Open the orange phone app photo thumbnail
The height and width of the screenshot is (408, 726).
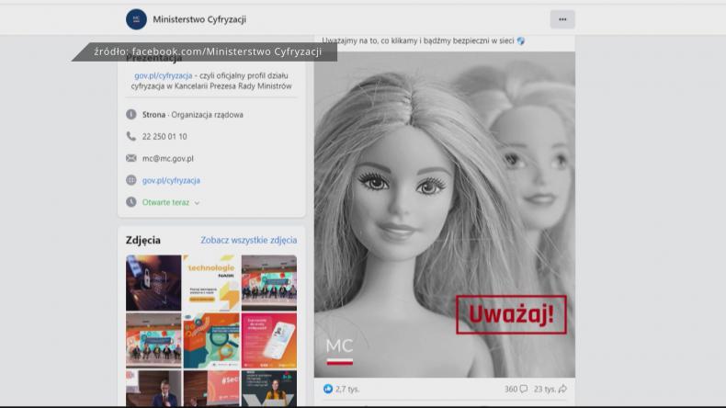(268, 339)
